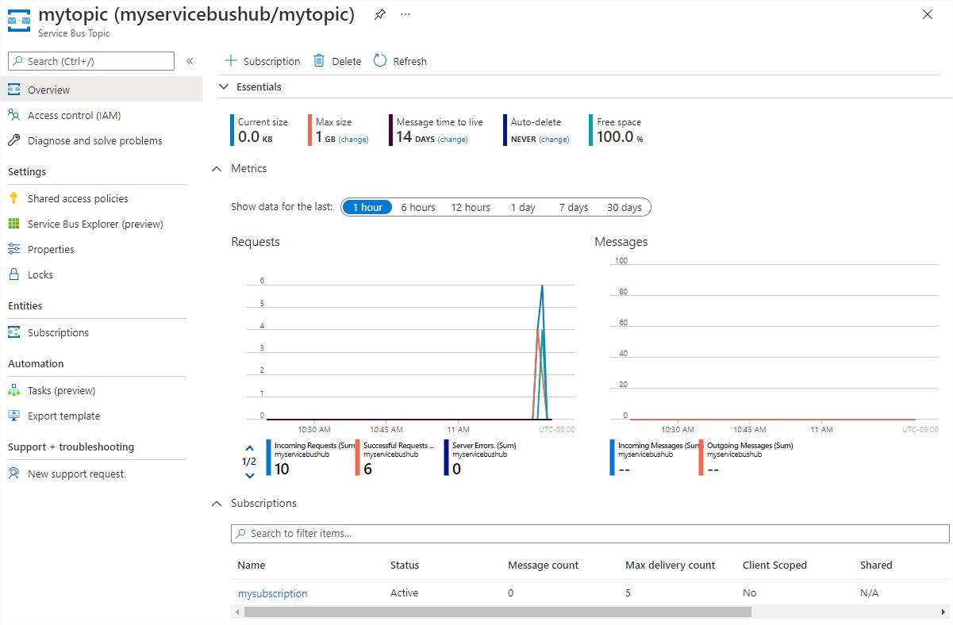Show next metrics legend page
The image size is (953, 625).
coord(249,476)
